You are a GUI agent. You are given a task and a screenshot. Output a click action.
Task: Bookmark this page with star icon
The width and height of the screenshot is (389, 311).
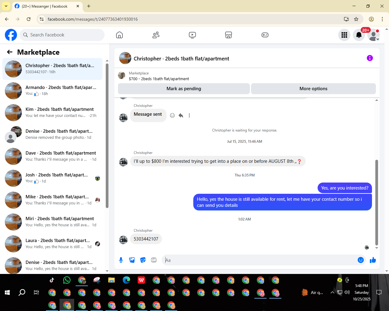356,19
